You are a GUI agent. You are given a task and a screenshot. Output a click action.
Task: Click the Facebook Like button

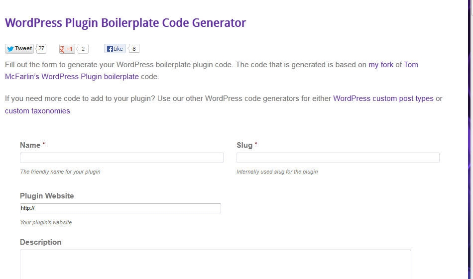coord(115,49)
